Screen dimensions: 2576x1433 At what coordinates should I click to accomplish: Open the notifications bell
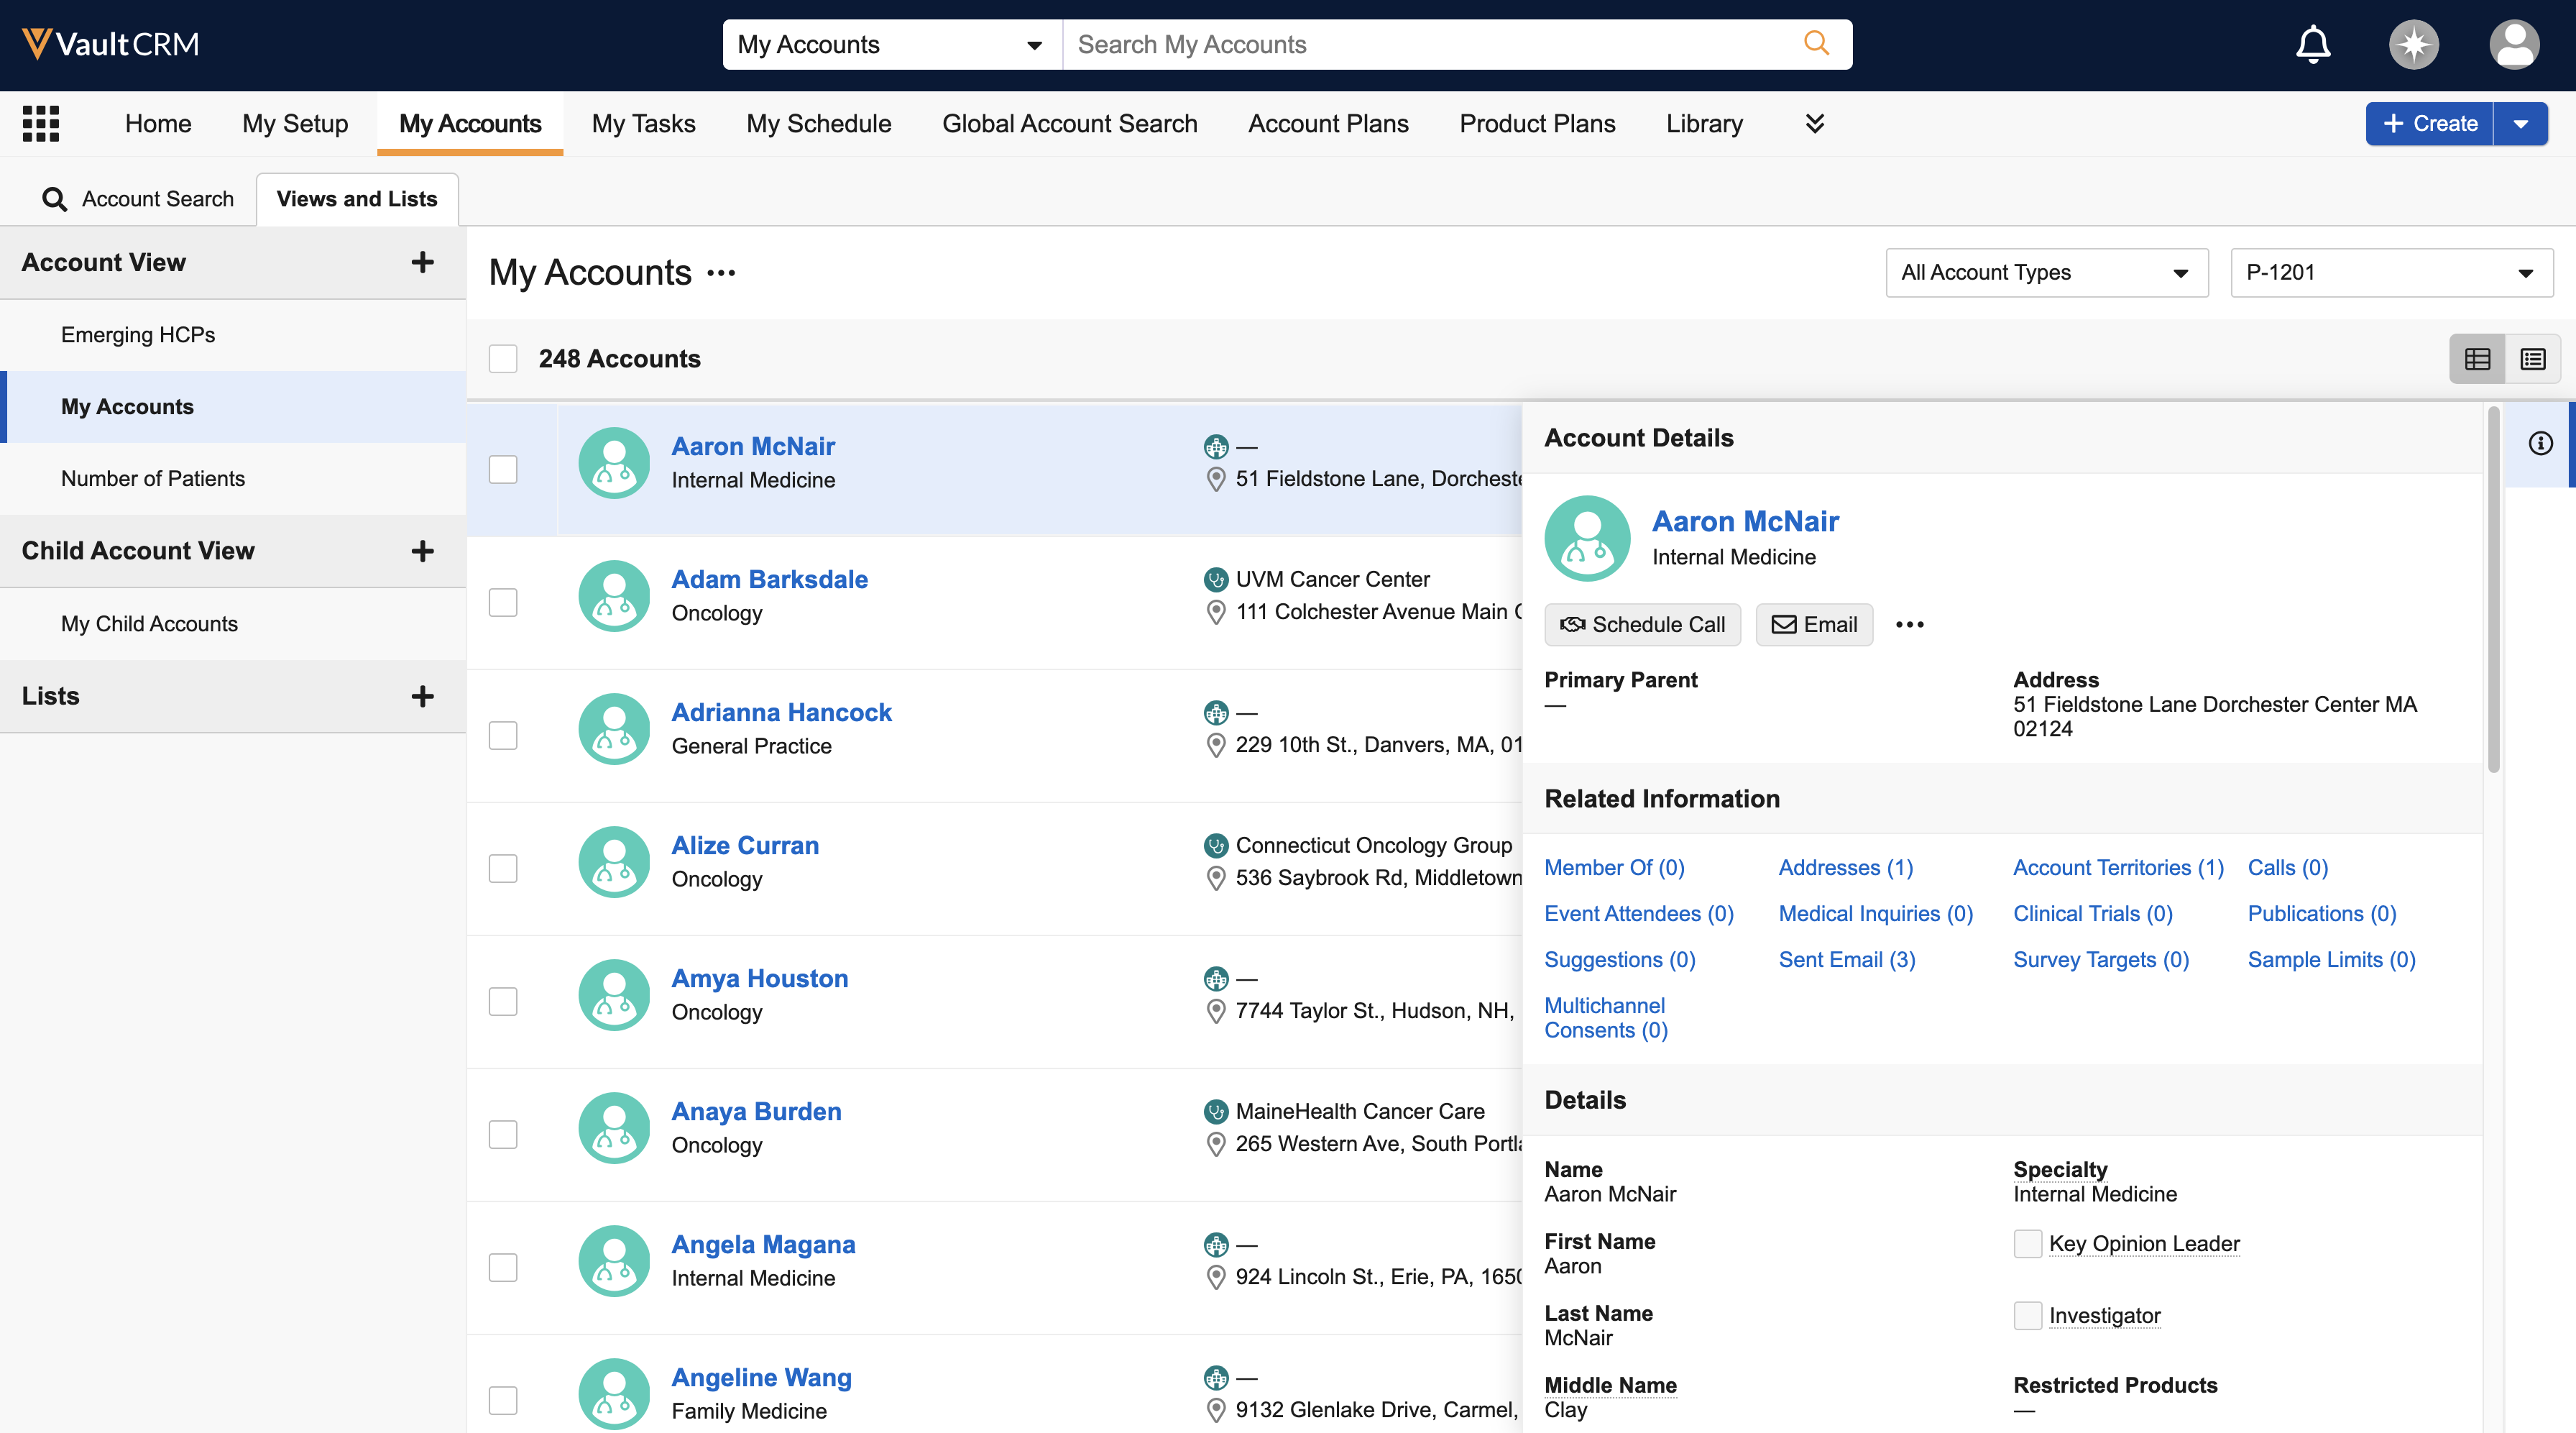click(2312, 45)
